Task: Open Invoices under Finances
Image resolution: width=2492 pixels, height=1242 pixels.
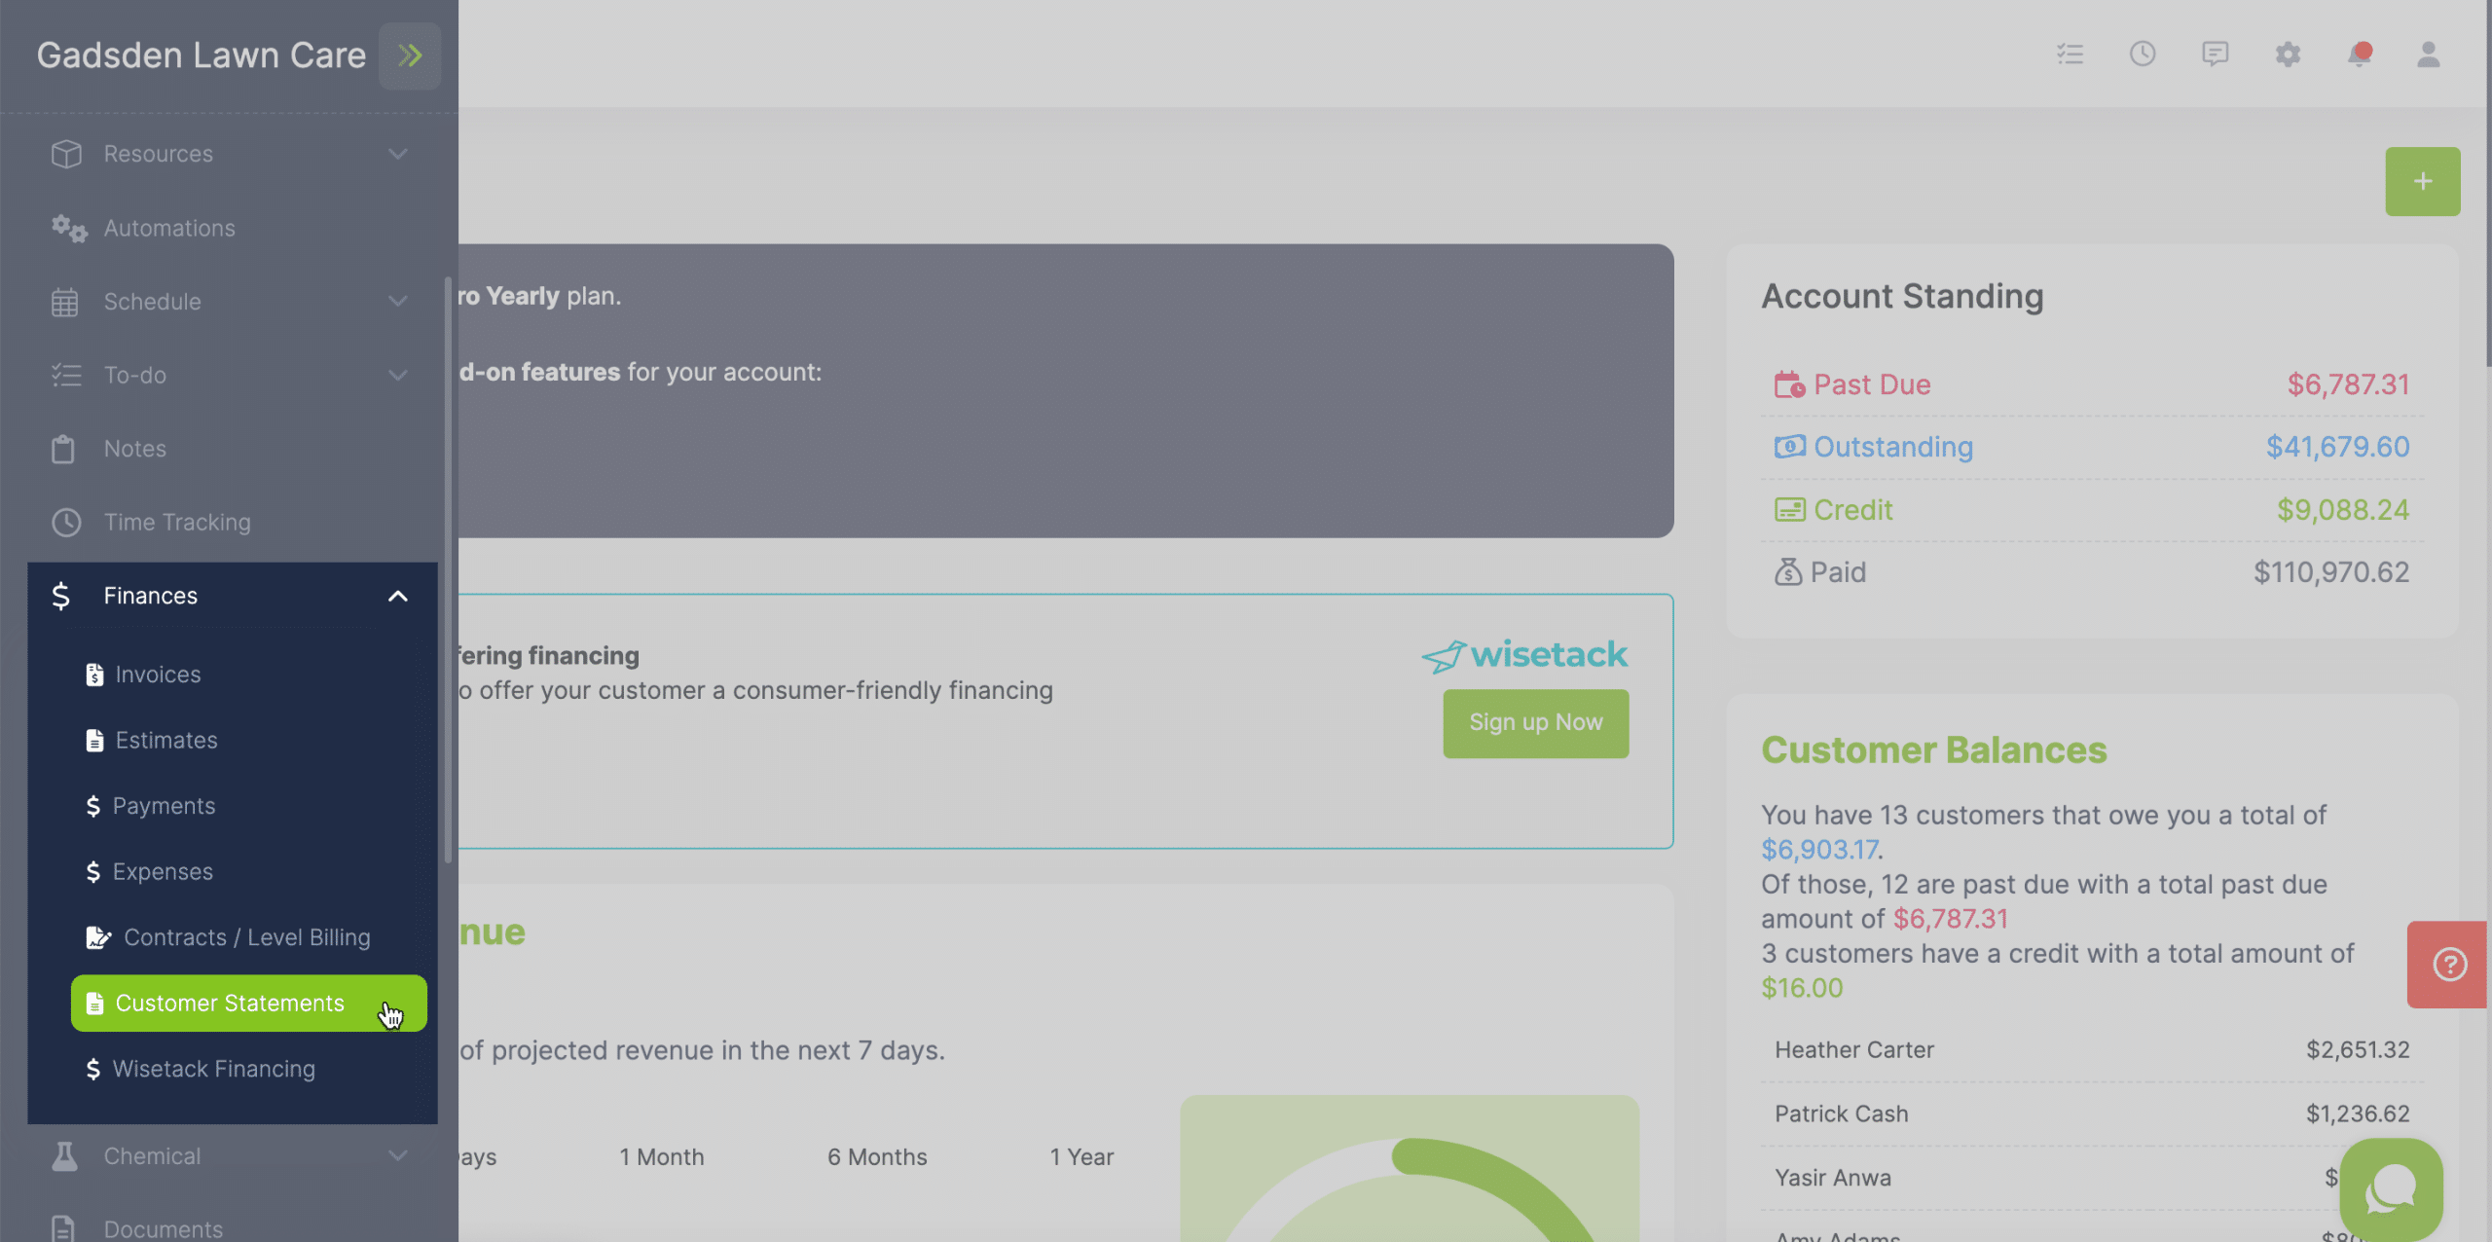Action: click(x=158, y=675)
